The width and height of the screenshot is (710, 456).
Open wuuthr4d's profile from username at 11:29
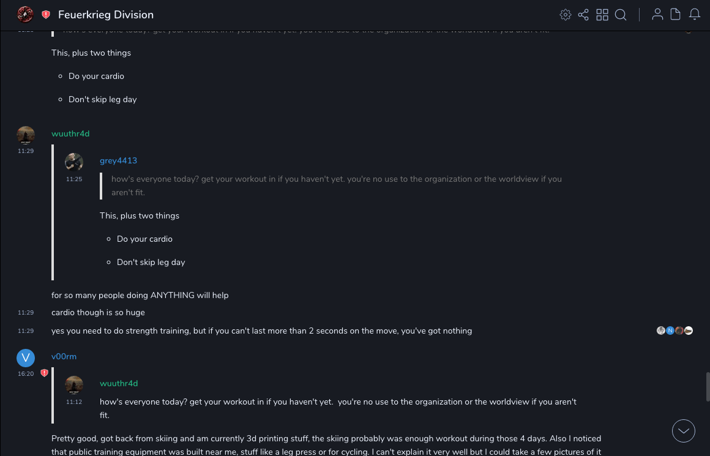(70, 133)
